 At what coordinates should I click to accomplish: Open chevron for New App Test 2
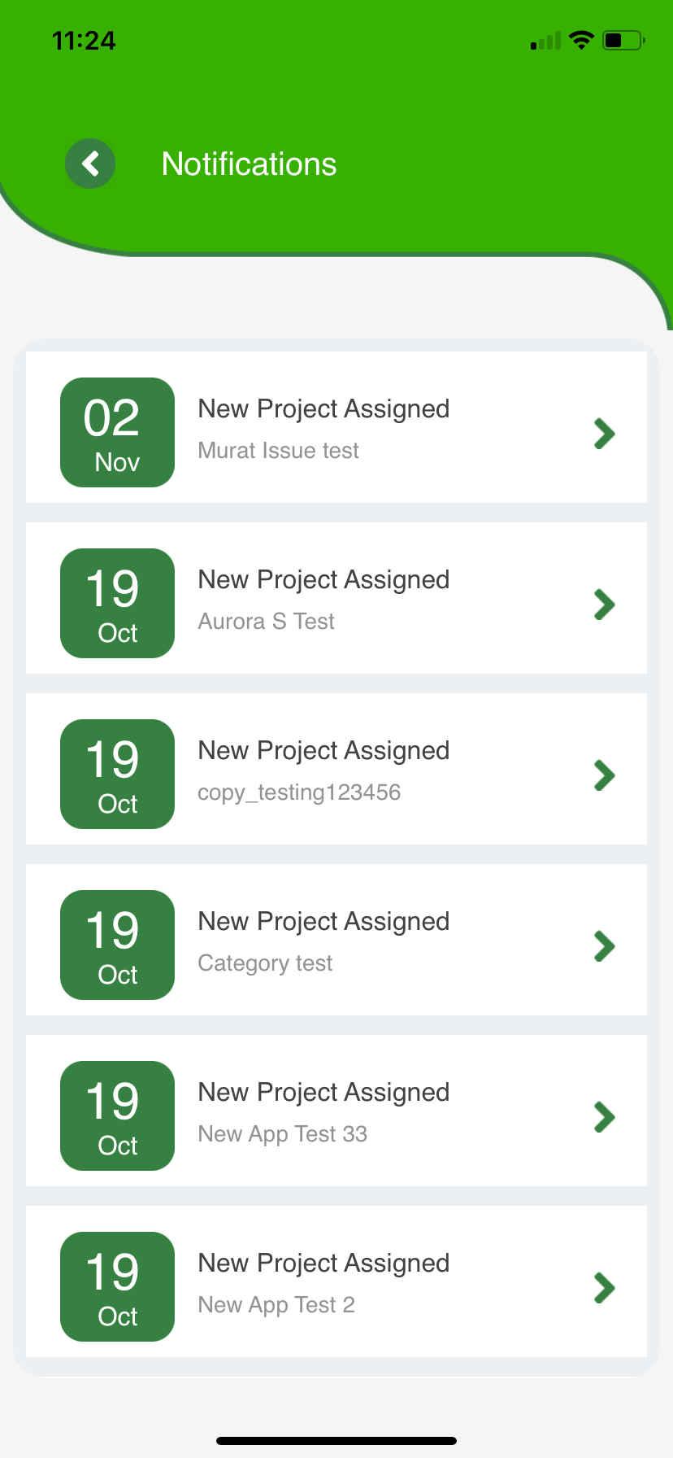tap(604, 1288)
